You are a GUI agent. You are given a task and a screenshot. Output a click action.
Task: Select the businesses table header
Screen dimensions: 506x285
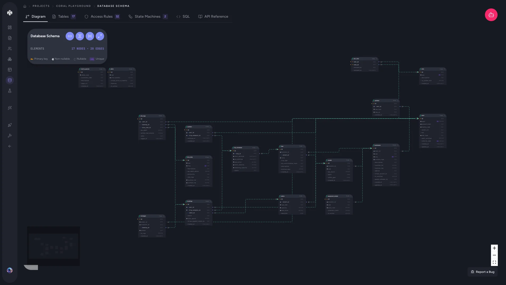(386, 145)
